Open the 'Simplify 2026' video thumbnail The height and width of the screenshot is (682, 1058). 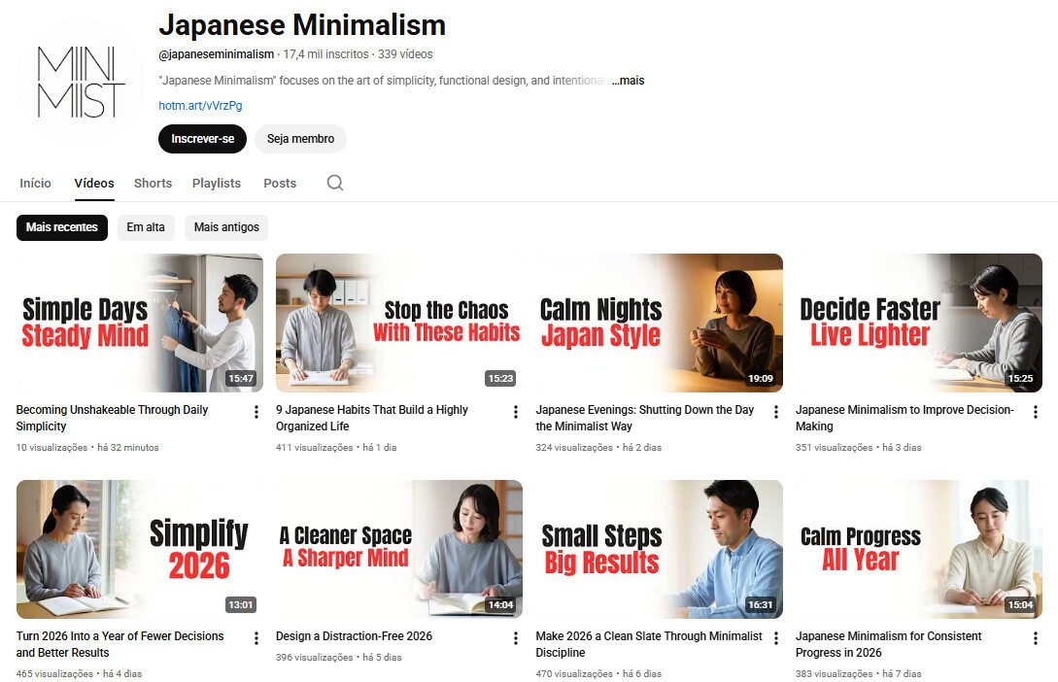[x=139, y=549]
